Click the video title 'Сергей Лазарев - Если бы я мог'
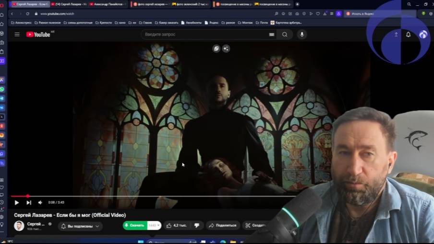 (x=70, y=215)
